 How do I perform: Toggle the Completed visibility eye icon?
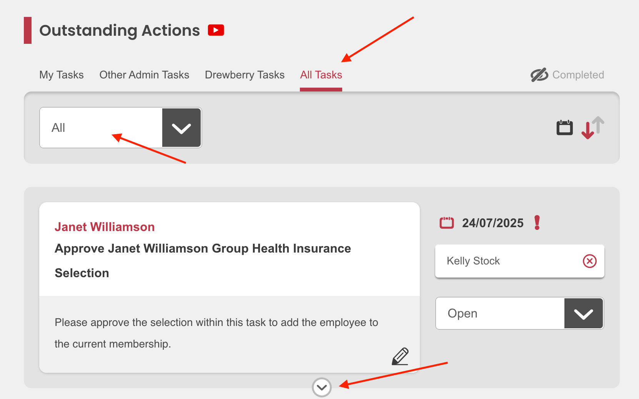pos(539,75)
